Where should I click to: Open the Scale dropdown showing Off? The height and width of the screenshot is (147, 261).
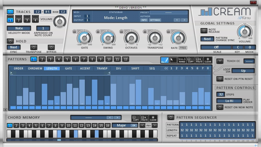216,47
